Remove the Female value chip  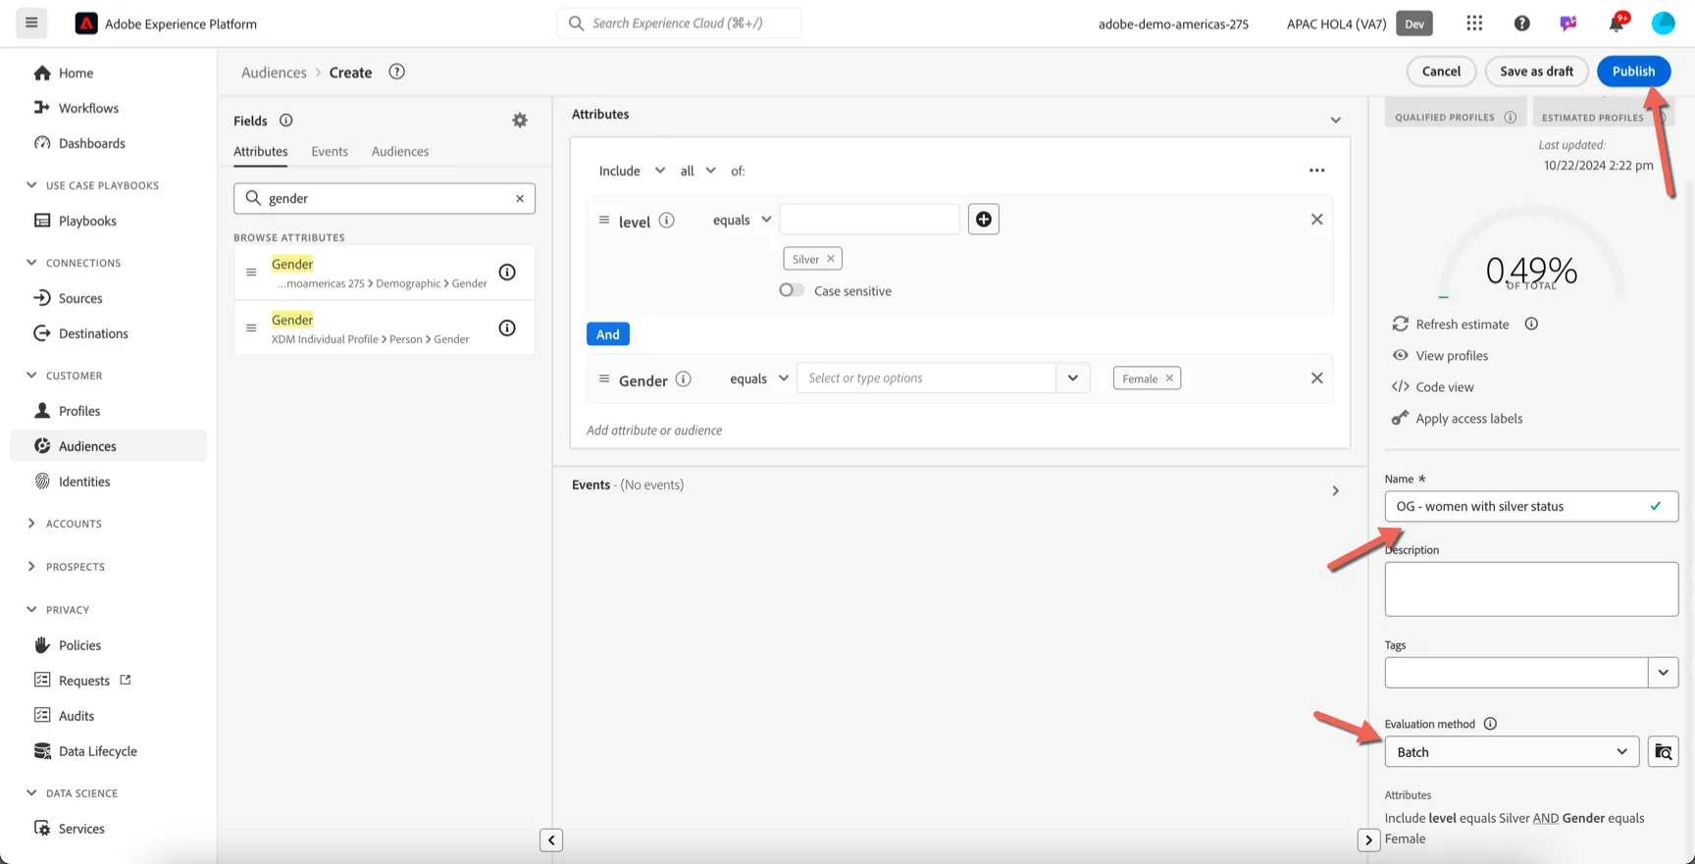(1169, 379)
